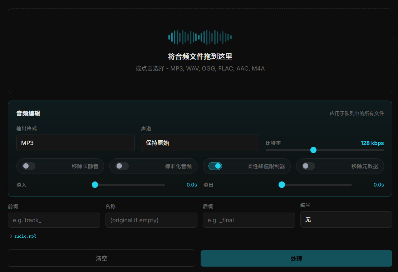Viewport: 398px width, 272px height.
Task: Adjust the 比特率 bitrate slider handle
Action: (x=314, y=150)
